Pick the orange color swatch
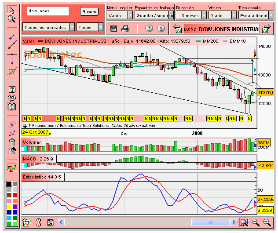Viewport: 278px width, 233px height. coord(15,201)
